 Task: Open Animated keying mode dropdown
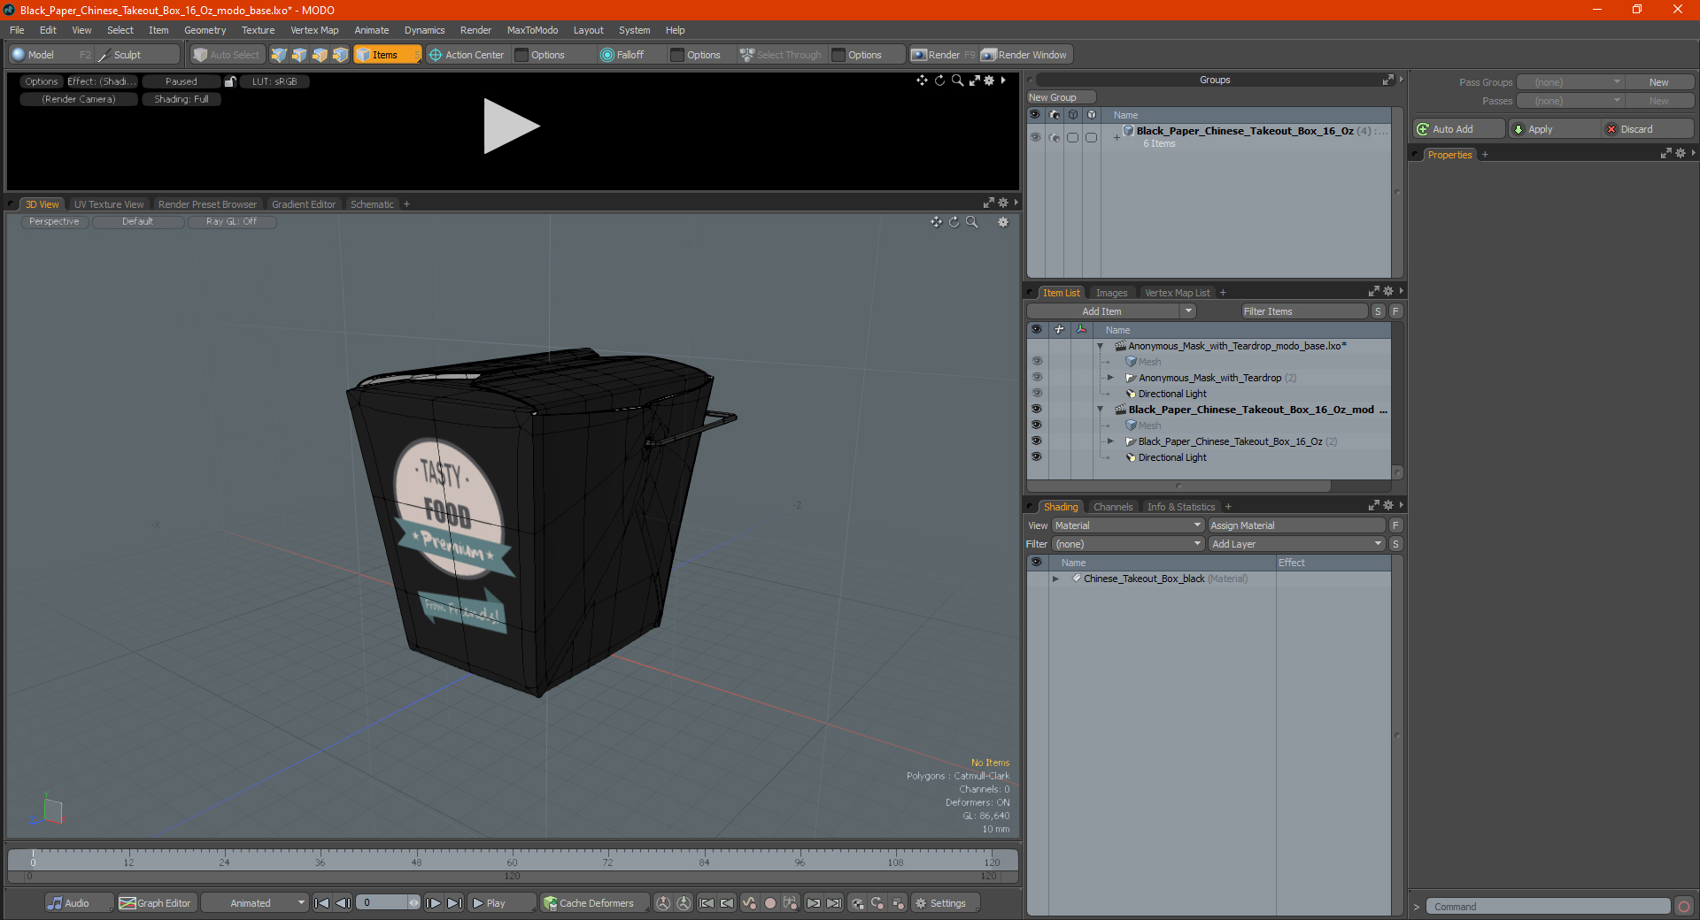(254, 903)
